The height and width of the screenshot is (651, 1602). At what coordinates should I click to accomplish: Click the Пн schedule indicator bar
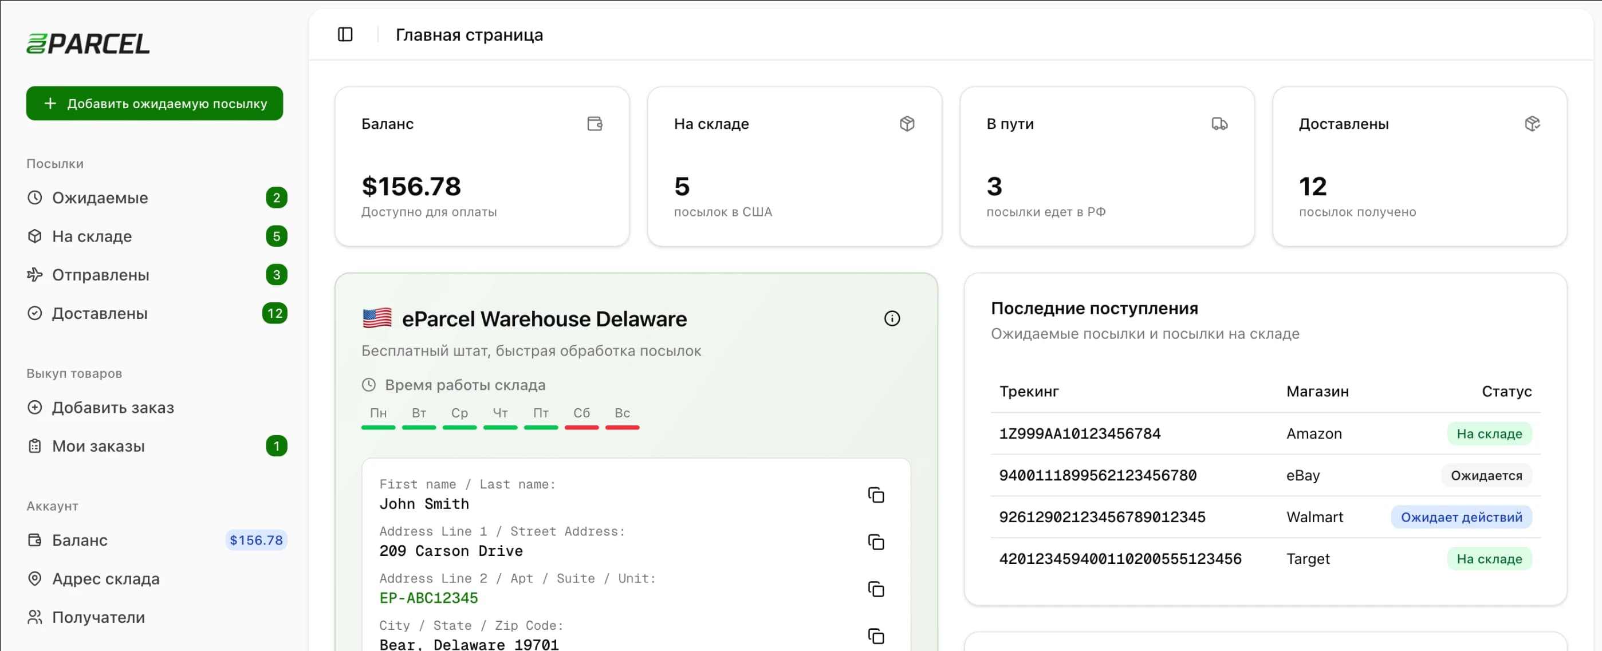(x=378, y=428)
